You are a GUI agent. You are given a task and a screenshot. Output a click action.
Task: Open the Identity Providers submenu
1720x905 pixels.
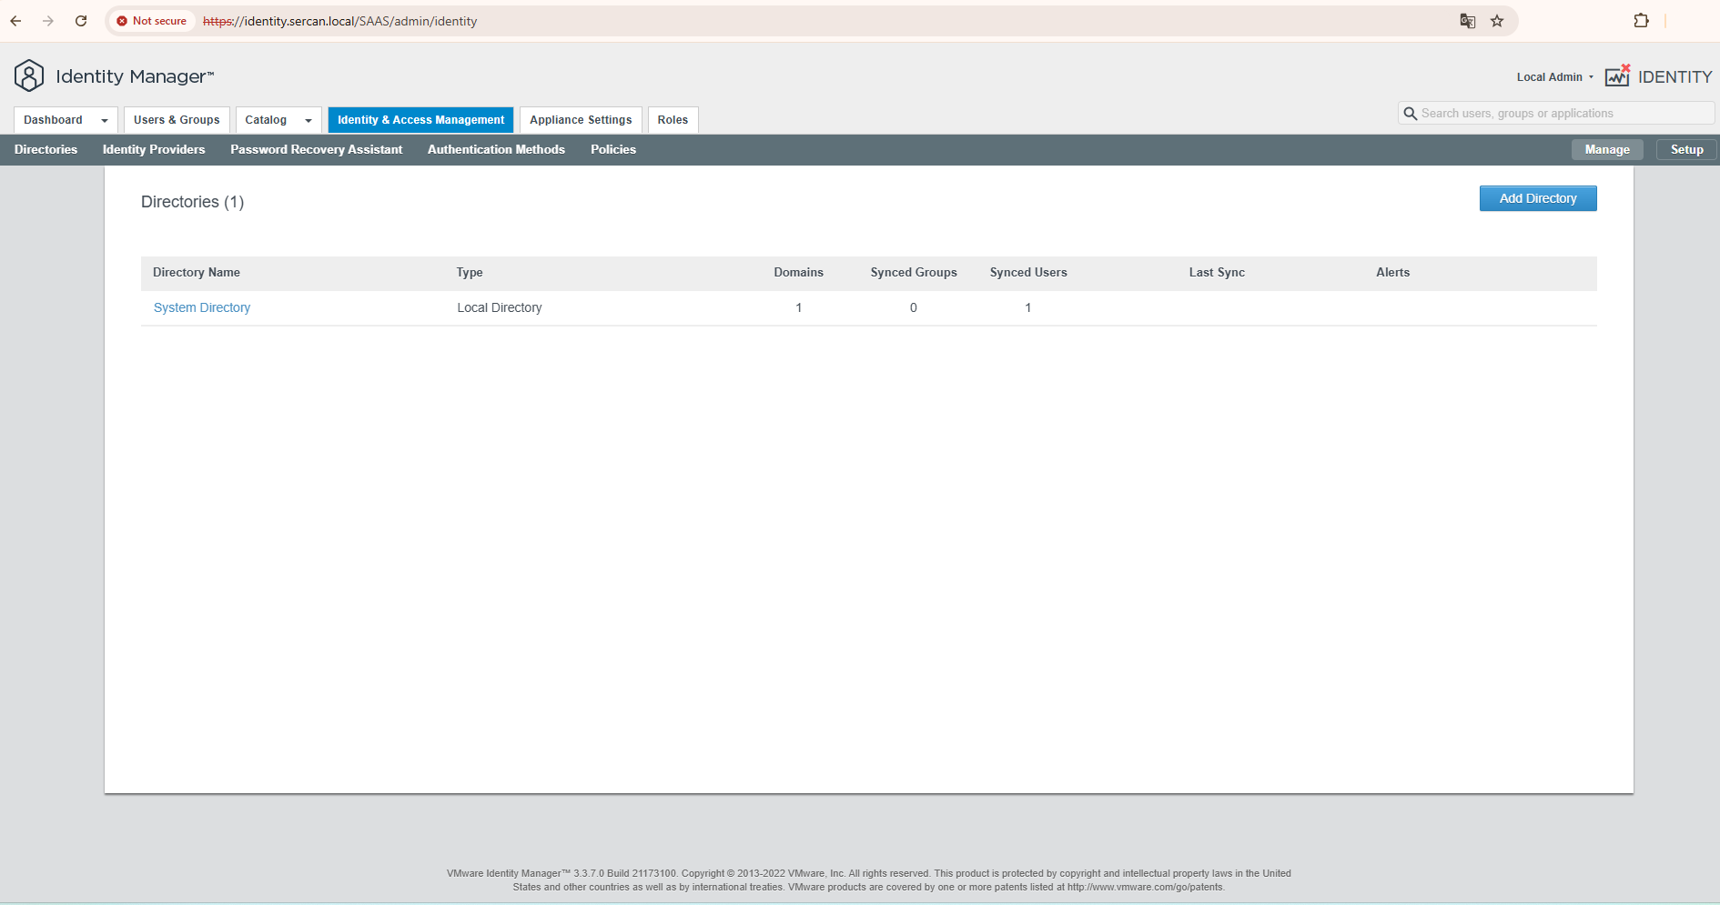click(154, 150)
